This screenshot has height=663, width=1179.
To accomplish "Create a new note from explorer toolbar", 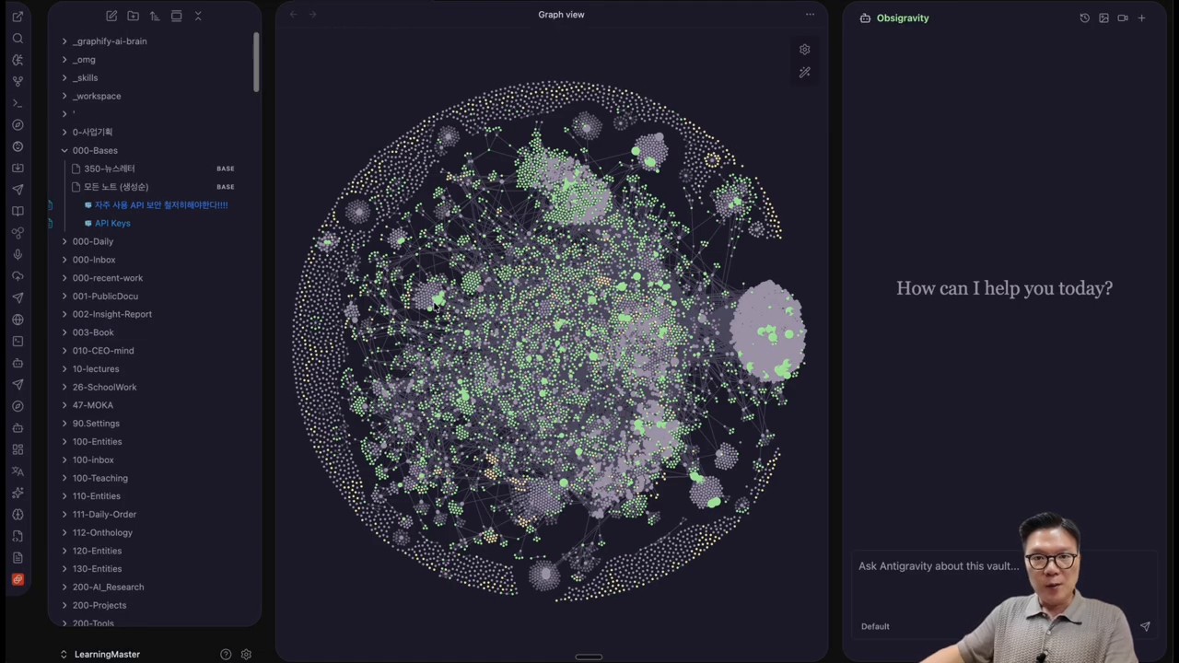I will point(111,16).
